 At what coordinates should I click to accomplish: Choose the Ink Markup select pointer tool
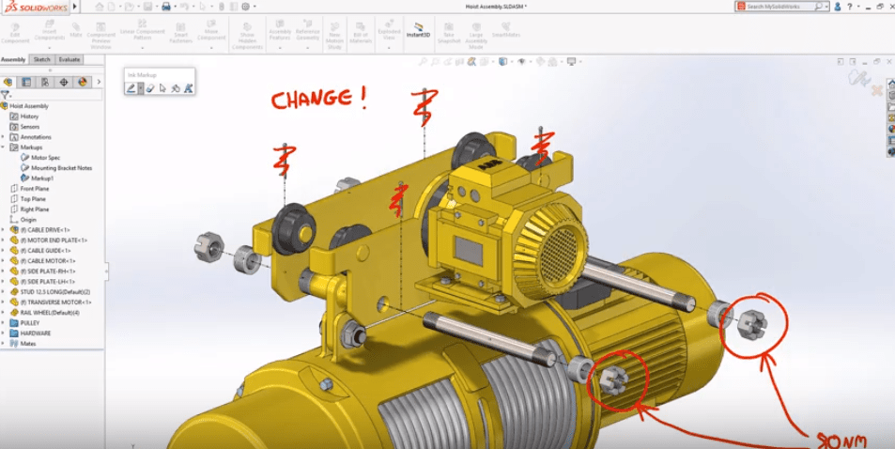tap(162, 88)
